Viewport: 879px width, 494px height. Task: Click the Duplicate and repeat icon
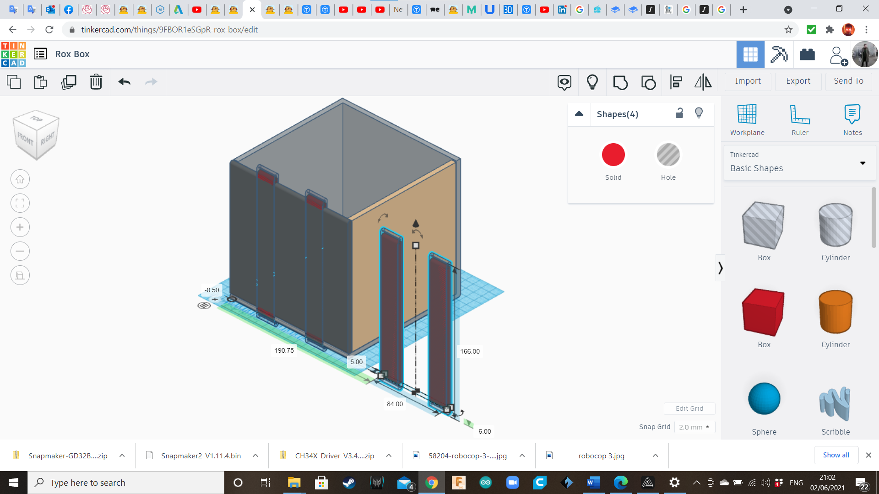coord(69,82)
